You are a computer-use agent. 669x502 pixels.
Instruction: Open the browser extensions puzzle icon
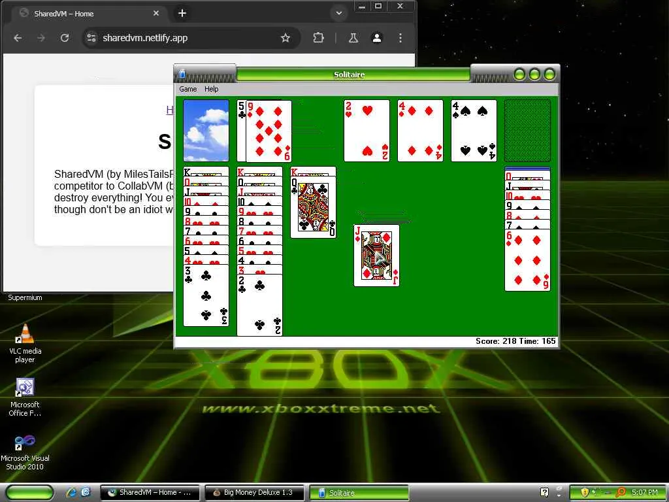pos(318,38)
